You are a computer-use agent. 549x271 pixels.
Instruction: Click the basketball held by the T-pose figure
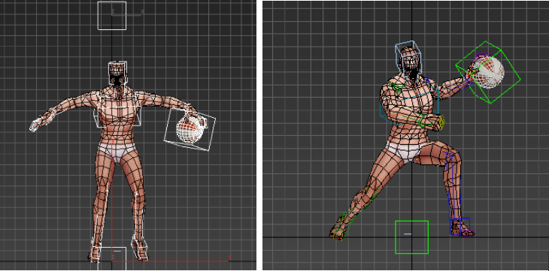pos(190,128)
